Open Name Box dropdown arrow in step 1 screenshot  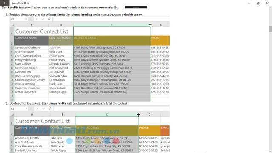26,19
